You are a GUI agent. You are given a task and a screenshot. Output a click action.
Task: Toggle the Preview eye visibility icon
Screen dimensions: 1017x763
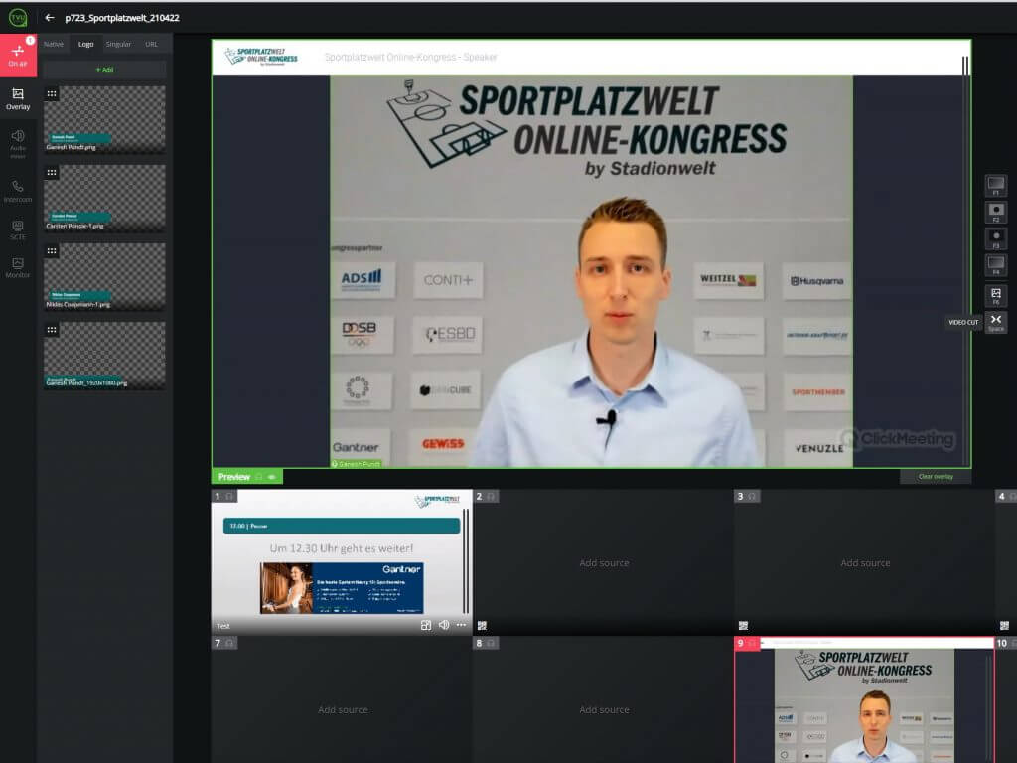[x=272, y=477]
